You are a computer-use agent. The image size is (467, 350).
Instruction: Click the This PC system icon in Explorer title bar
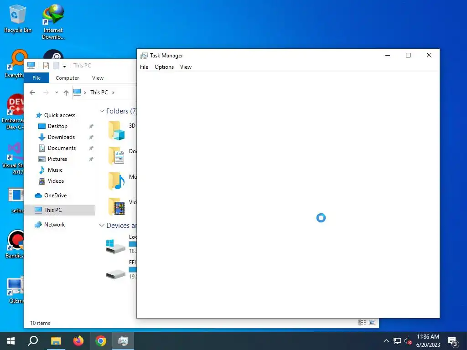click(31, 66)
